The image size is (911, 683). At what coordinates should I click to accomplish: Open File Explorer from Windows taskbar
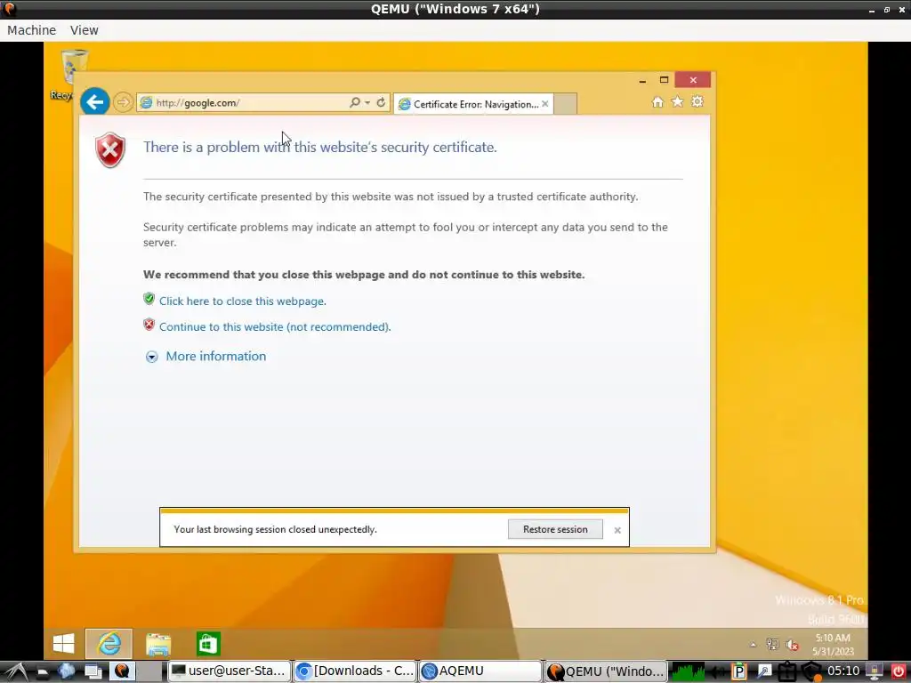click(x=158, y=644)
